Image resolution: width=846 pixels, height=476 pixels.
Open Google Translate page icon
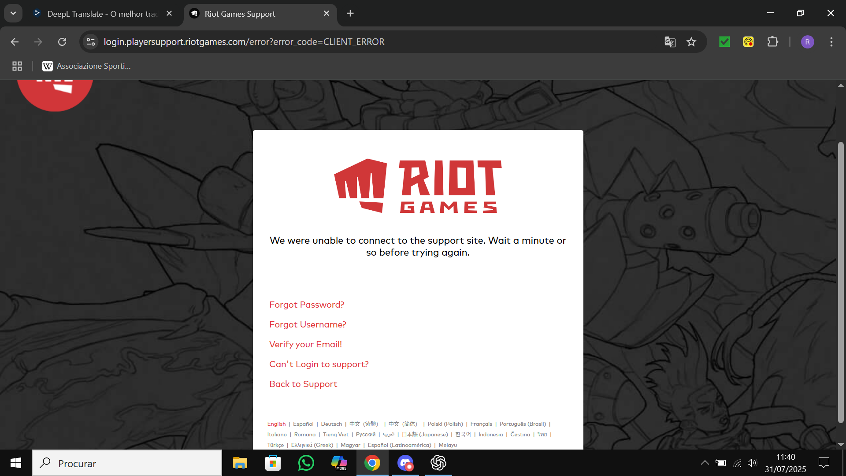click(670, 42)
